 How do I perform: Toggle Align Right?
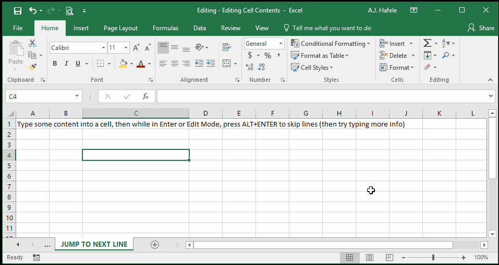(186, 64)
